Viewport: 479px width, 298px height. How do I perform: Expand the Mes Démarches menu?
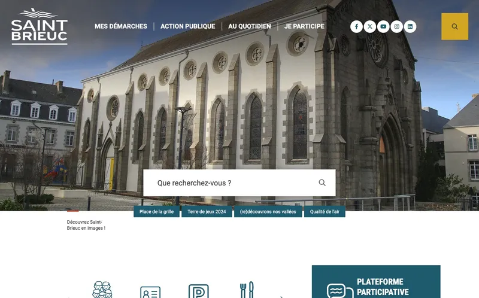point(120,26)
